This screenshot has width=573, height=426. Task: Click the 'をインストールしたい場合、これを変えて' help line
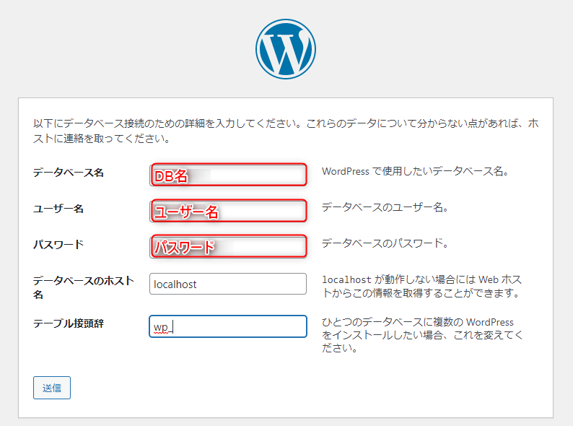pyautogui.click(x=422, y=335)
